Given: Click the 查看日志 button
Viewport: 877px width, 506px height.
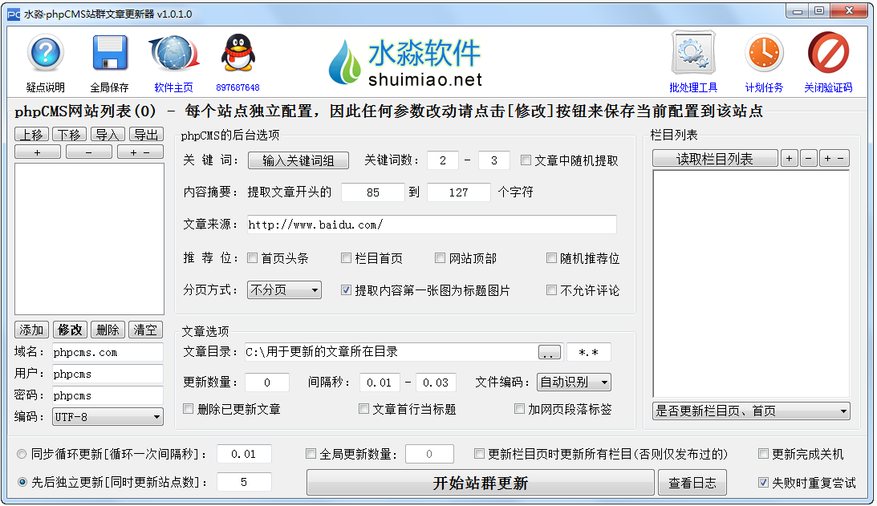Looking at the screenshot, I should coord(692,483).
